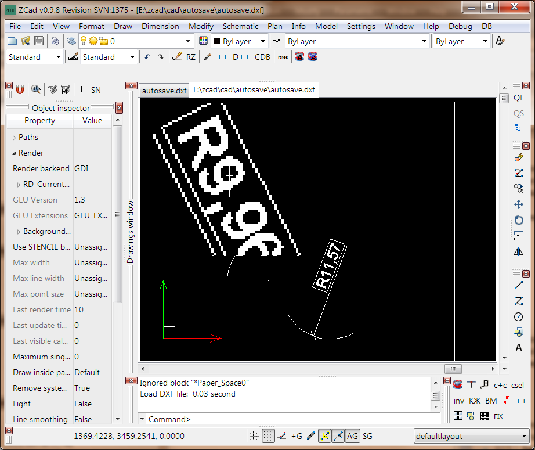Switch to the first autosave.dxf tab

[x=164, y=90]
